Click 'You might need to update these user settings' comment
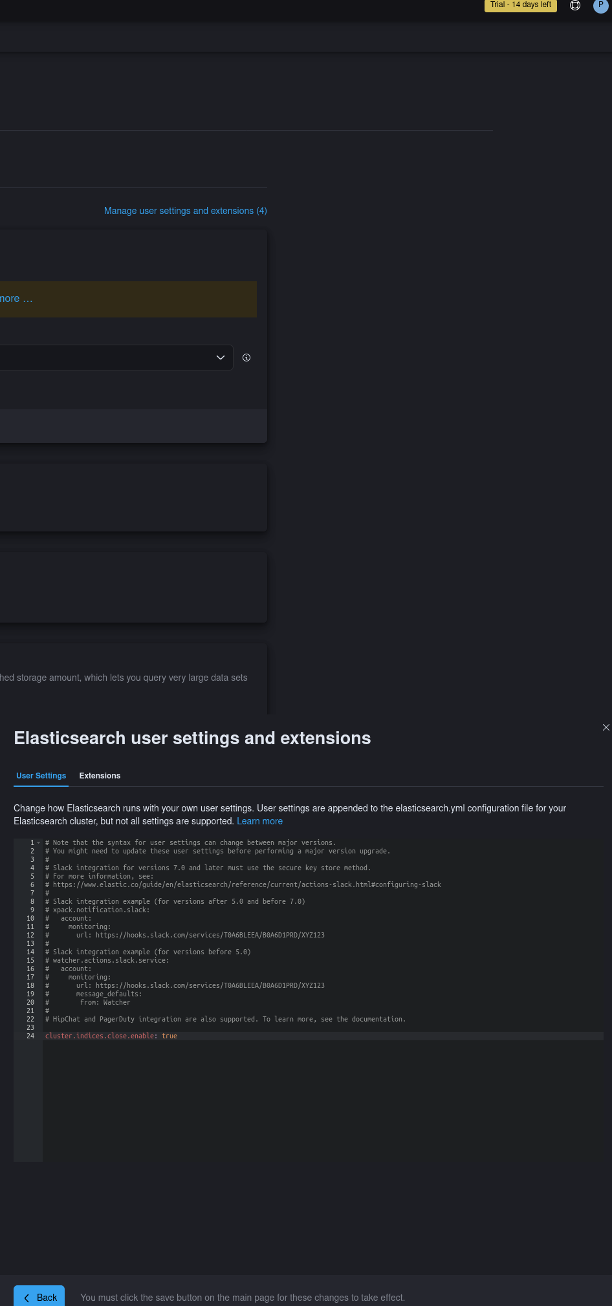Image resolution: width=612 pixels, height=1306 pixels. (218, 851)
